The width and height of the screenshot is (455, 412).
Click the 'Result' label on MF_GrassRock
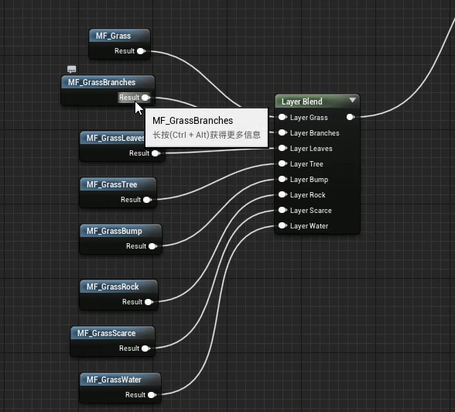pyautogui.click(x=132, y=302)
